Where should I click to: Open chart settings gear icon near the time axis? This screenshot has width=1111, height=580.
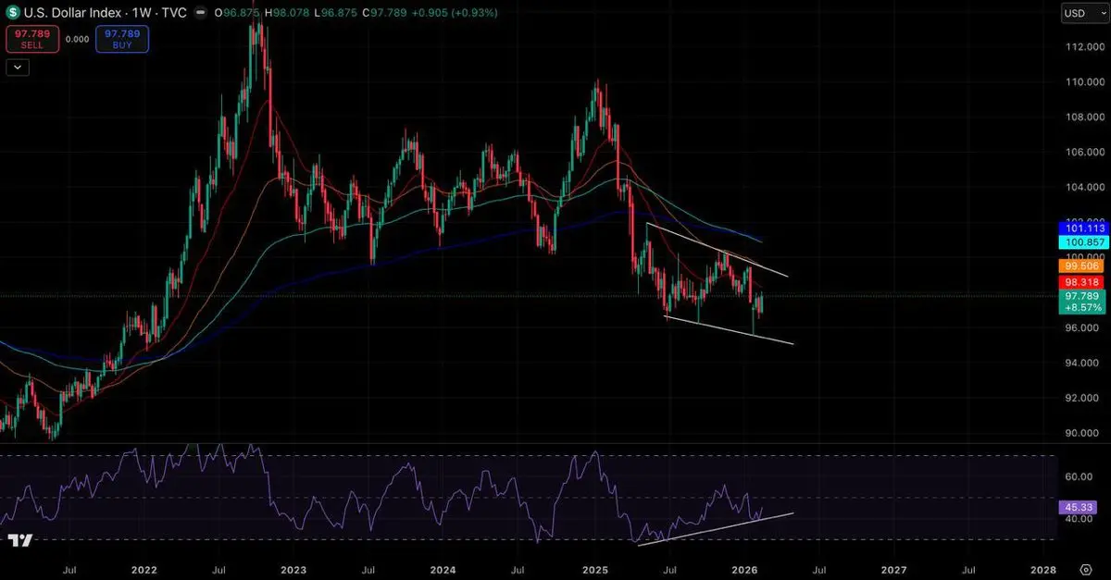pos(1085,570)
